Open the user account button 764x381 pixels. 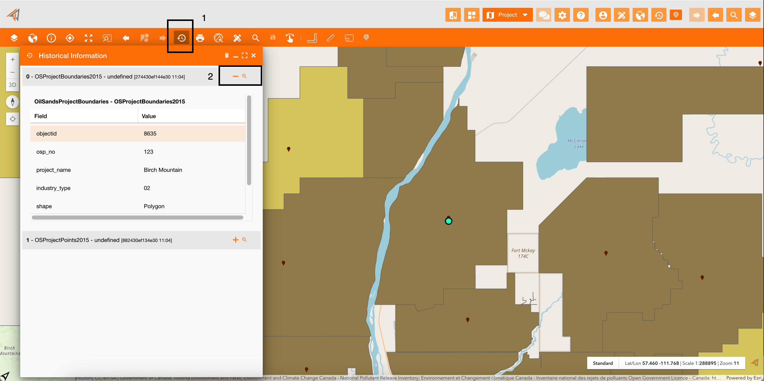pos(603,15)
